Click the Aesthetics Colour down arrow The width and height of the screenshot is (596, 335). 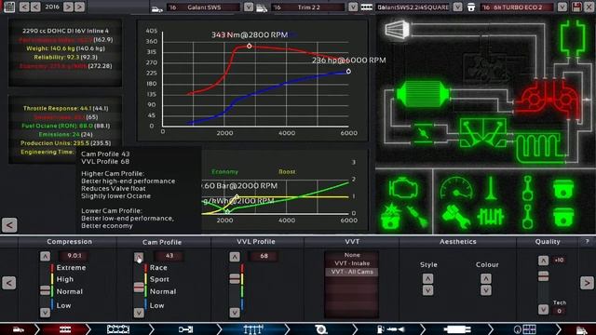pos(486,290)
